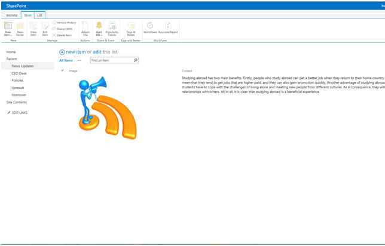The height and width of the screenshot is (246, 385).
Task: Open the views ellipsis menu
Action: 80,60
